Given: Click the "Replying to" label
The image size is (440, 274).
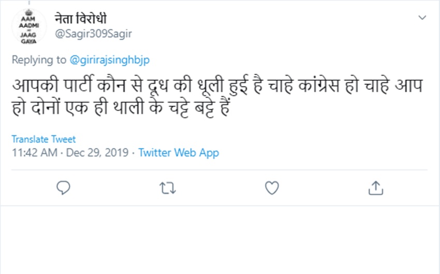Looking at the screenshot, I should click(x=39, y=60).
